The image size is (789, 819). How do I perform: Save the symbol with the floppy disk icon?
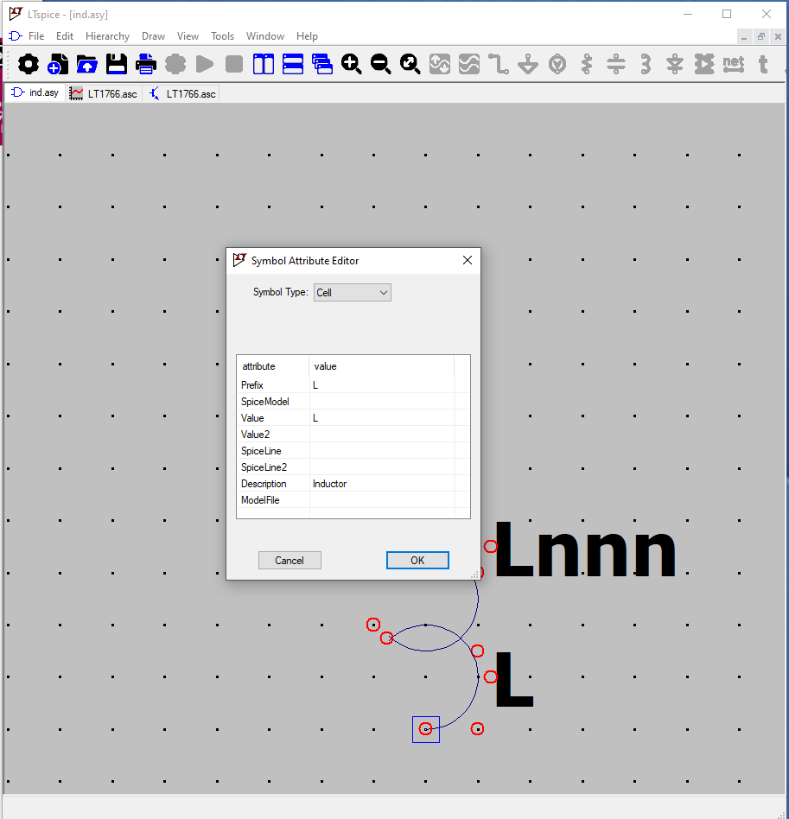tap(117, 64)
